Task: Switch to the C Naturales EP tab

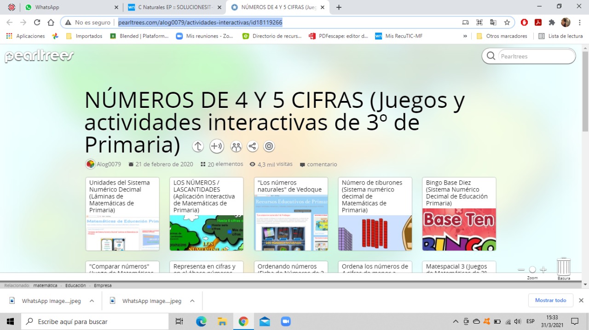Action: click(x=175, y=7)
